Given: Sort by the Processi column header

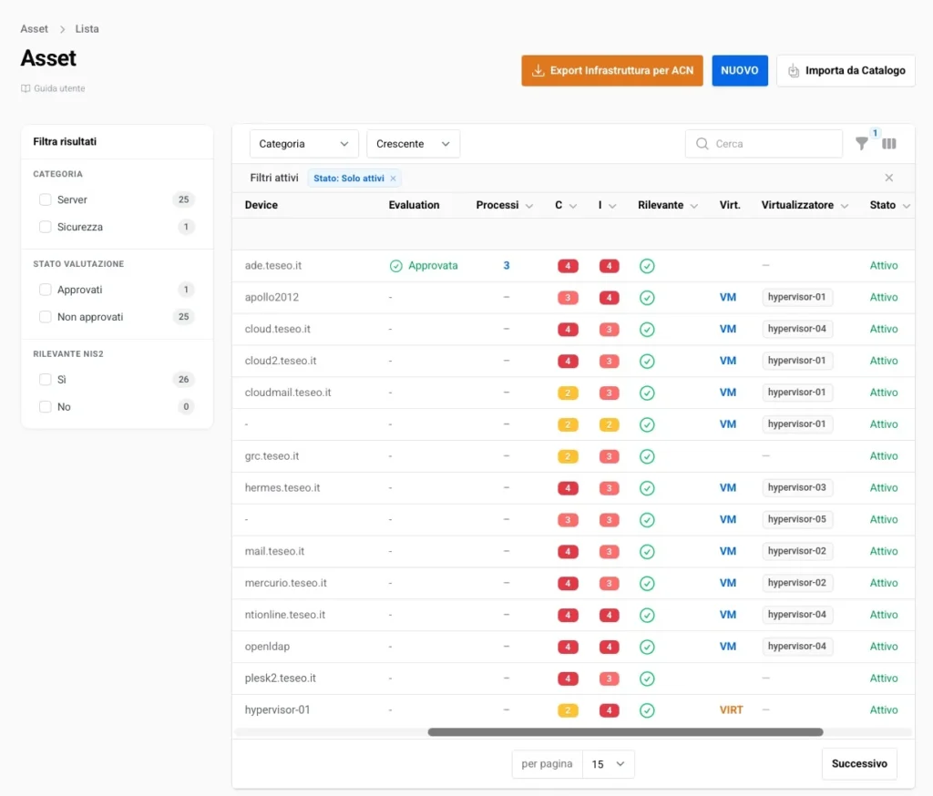Looking at the screenshot, I should [x=504, y=205].
